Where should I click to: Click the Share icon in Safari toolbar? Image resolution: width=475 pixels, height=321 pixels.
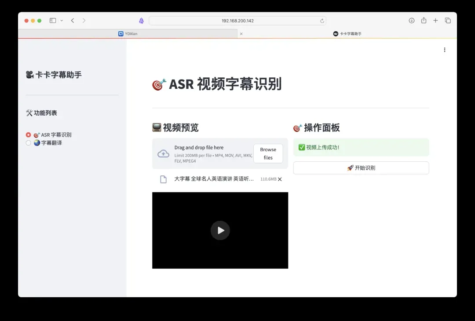424,21
